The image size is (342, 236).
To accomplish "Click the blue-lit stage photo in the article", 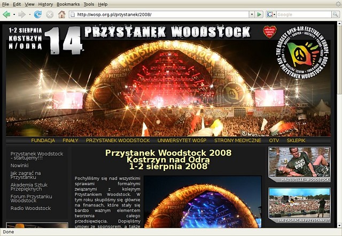I will point(203,202).
